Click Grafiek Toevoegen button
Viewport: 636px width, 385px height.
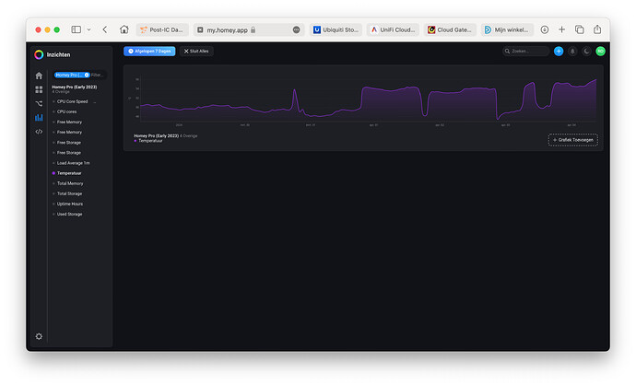click(572, 140)
